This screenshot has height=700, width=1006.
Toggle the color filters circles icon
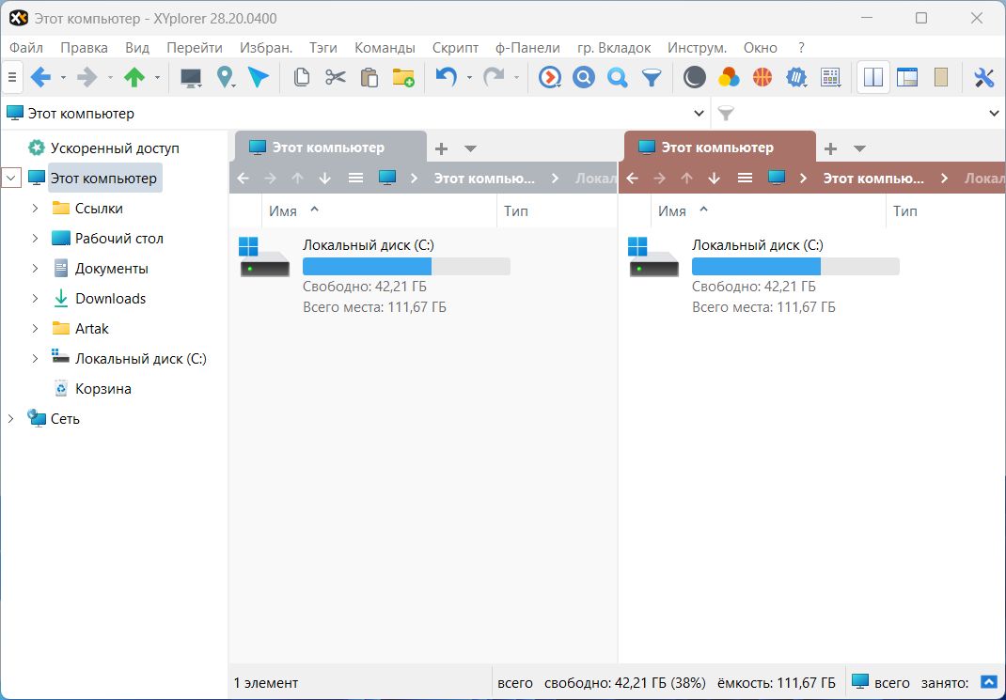pyautogui.click(x=728, y=78)
